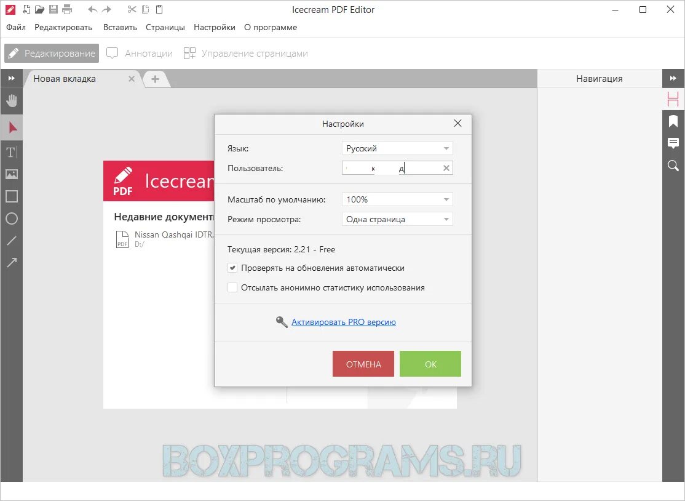Screen dimensions: 685x501
Task: Click Текущая версия: 2.21 - Free text
Action: point(282,249)
